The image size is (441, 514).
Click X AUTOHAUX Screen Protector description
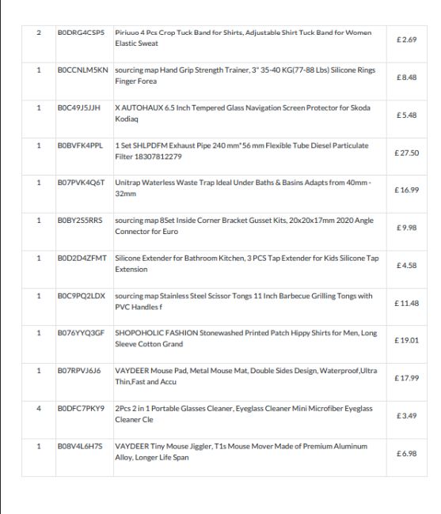point(242,113)
